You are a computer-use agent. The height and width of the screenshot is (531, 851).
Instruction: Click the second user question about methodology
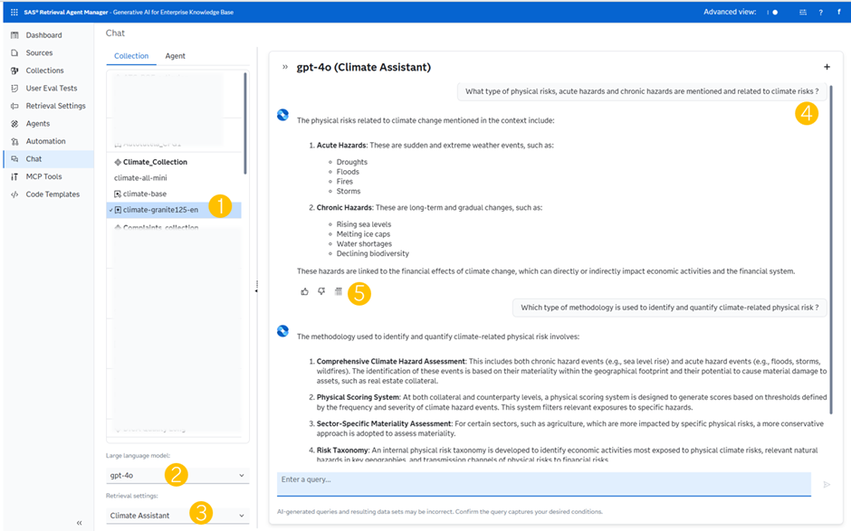coord(670,308)
